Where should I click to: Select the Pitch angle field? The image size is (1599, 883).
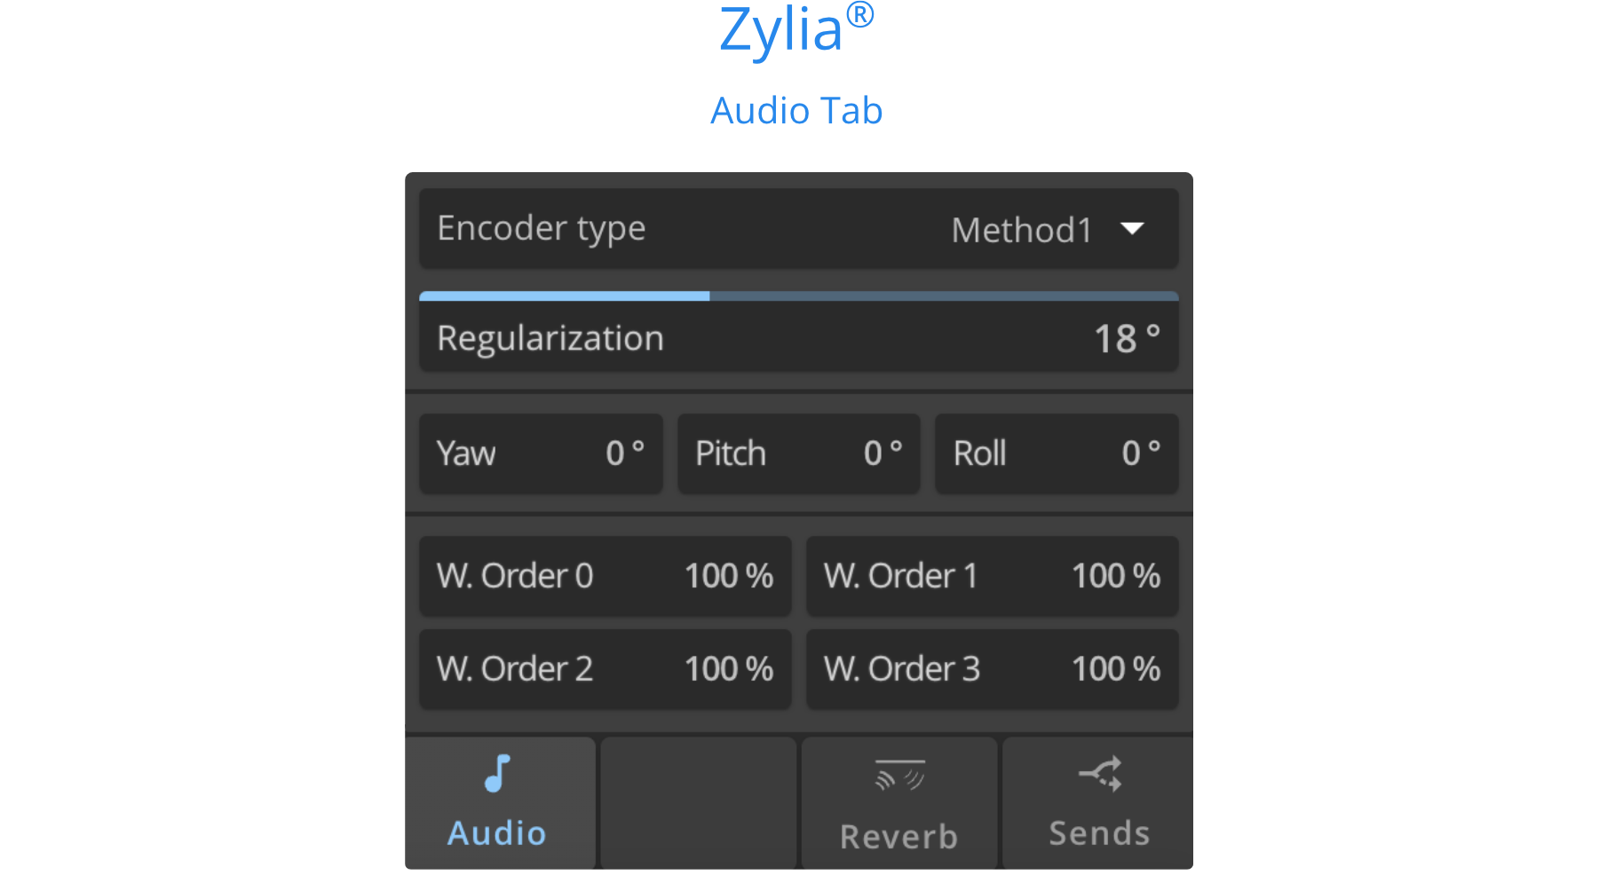[x=798, y=453]
